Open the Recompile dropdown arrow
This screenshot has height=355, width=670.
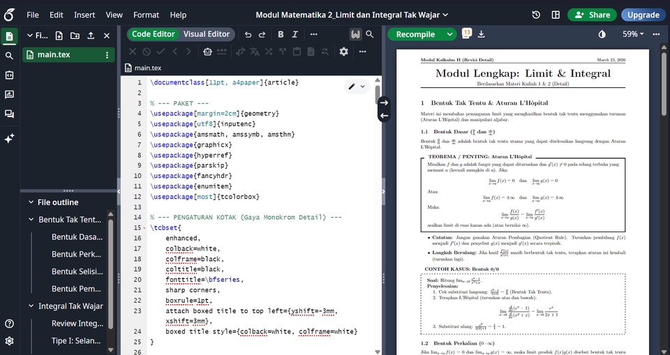[450, 34]
